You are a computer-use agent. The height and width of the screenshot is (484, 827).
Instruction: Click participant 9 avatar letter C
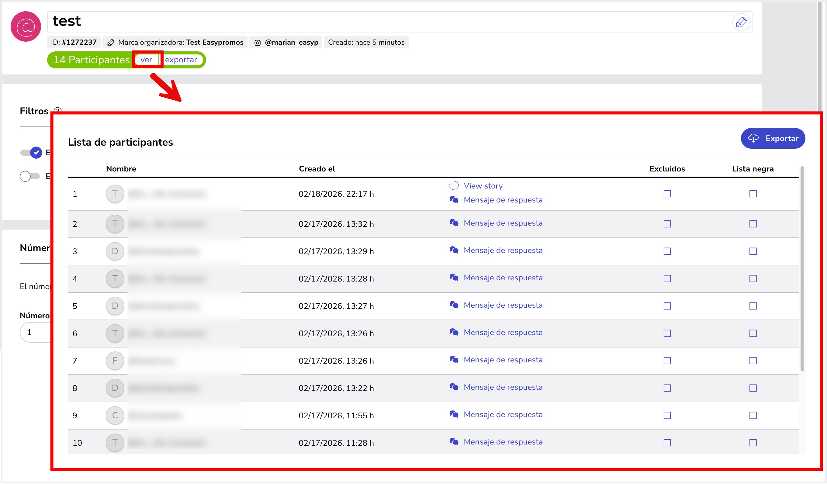coord(115,416)
